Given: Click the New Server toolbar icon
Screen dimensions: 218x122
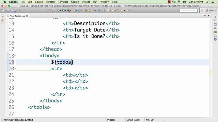Looking at the screenshot, I should point(75,11).
